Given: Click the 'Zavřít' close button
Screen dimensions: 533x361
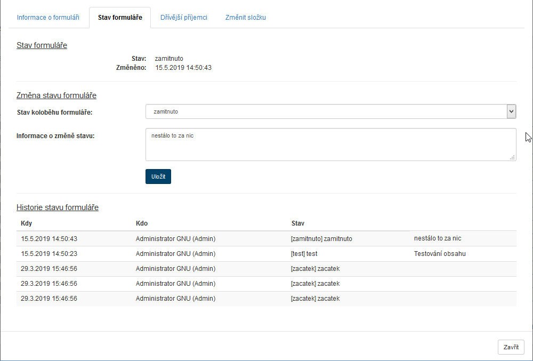Looking at the screenshot, I should 511,347.
